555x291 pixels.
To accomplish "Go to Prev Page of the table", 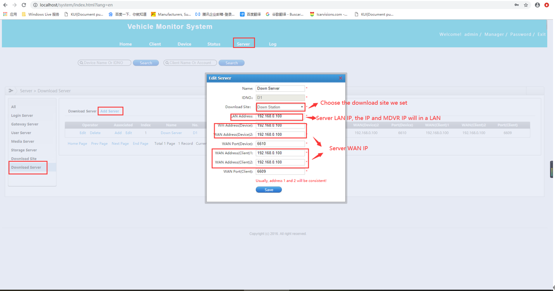I will point(99,144).
